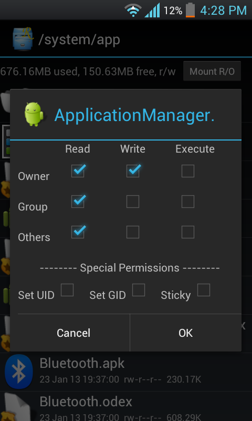Screen dimensions: 252x421
Task: Tap the Bluetooth.apk Bluetooth icon
Action: tap(19, 372)
